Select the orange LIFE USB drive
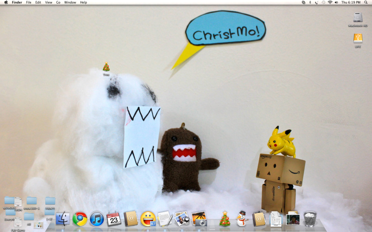 coord(358,39)
